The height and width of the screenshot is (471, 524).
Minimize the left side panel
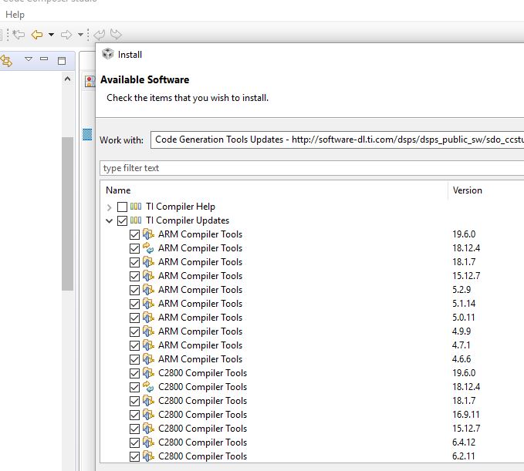(44, 59)
